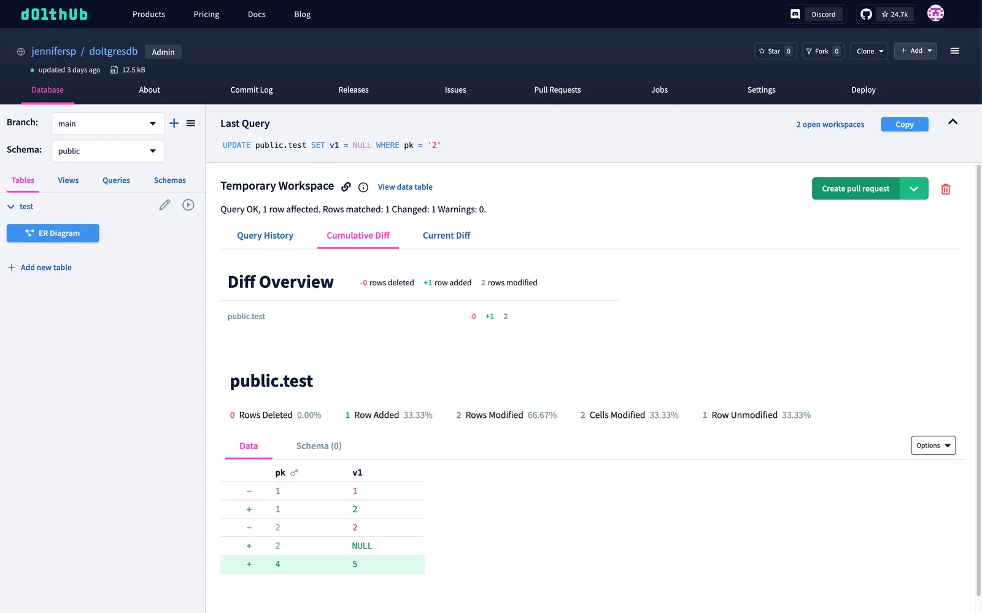
Task: Expand Create pull request options arrow
Action: tap(914, 188)
